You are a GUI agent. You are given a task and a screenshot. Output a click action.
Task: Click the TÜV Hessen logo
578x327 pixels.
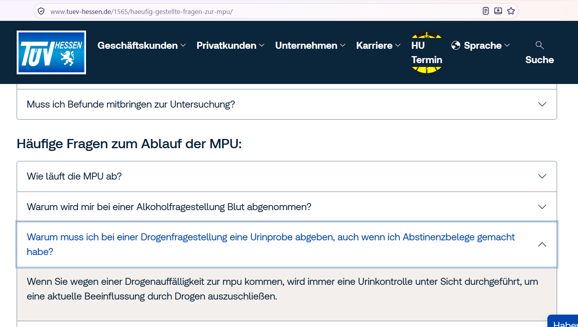click(51, 52)
